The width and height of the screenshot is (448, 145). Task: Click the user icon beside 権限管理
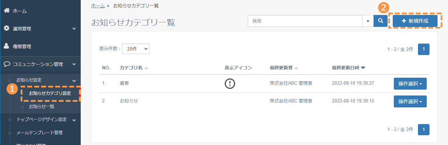[6, 46]
